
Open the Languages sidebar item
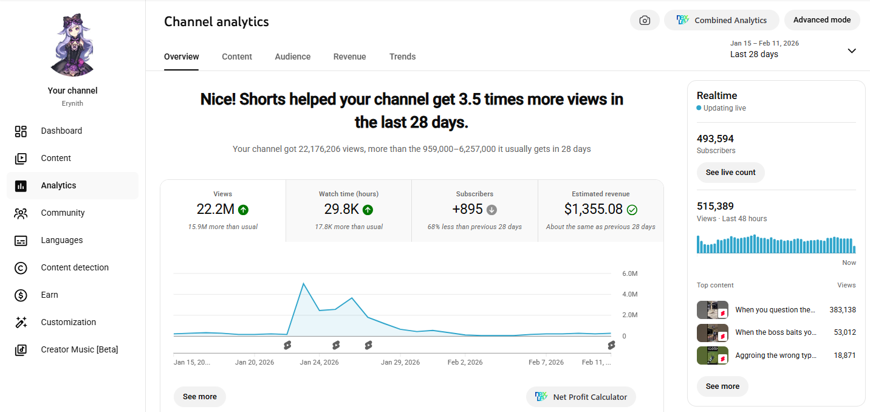pos(72,240)
